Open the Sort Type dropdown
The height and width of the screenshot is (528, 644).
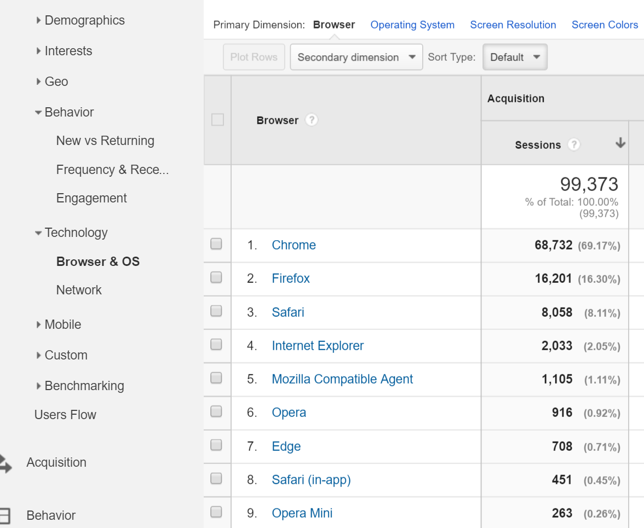click(x=514, y=57)
